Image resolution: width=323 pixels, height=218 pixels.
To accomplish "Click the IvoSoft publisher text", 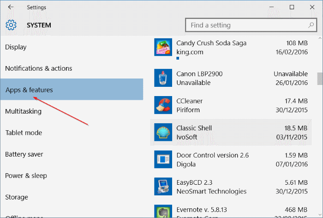I will (x=187, y=137).
